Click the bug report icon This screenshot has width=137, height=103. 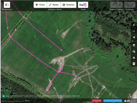point(125,101)
